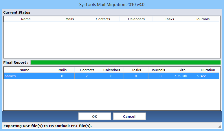Click Calendars header in Current Status table
The width and height of the screenshot is (224, 131).
136,19
